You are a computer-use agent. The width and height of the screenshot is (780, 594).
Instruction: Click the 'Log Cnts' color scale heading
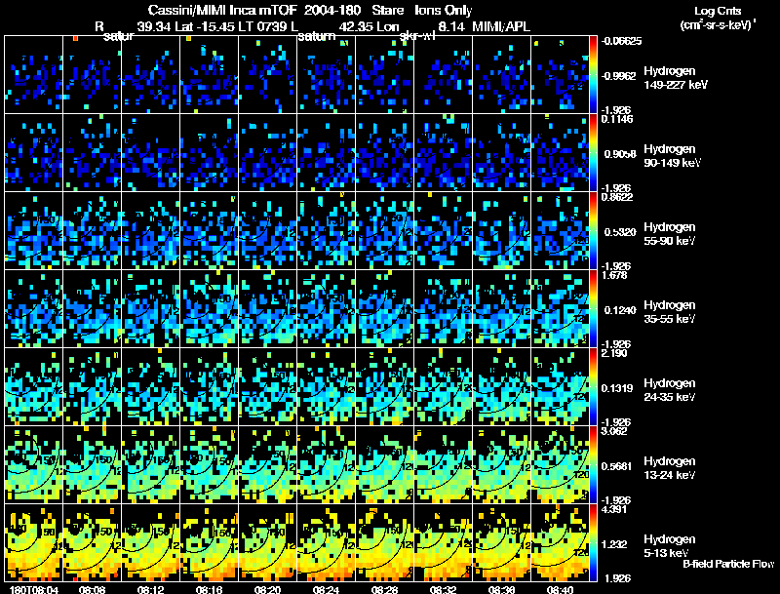tap(718, 11)
